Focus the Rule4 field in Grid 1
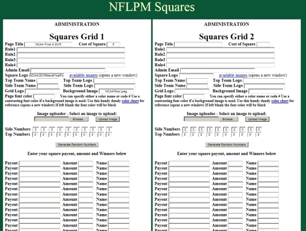This screenshot has width=306, height=231. coord(71,65)
